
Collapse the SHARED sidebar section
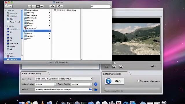tap(6, 26)
